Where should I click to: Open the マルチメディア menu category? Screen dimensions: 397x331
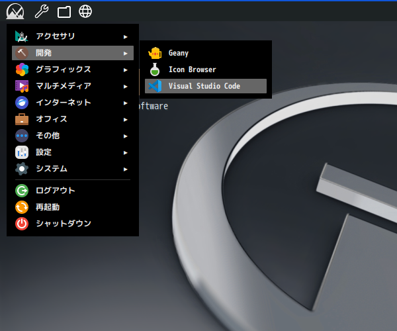point(64,86)
